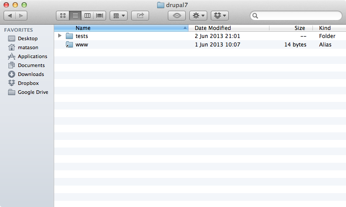The image size is (346, 207).
Task: Click the Applications sidebar icon
Action: (12, 56)
